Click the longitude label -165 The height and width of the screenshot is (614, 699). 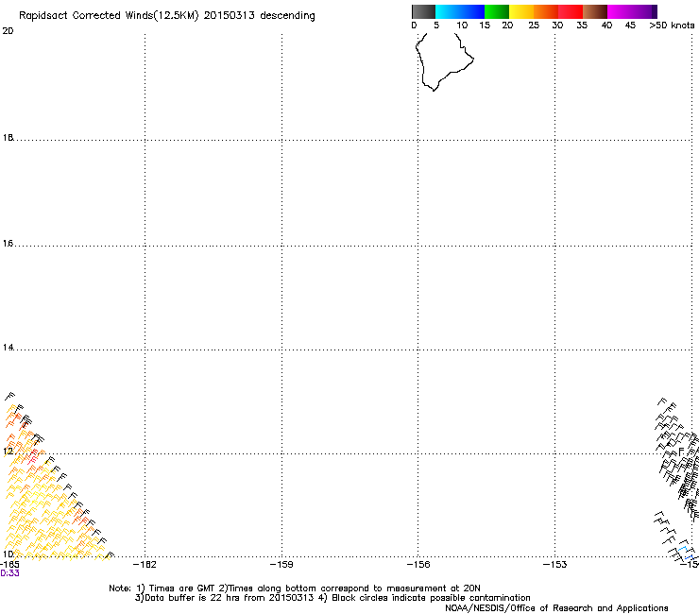9,565
